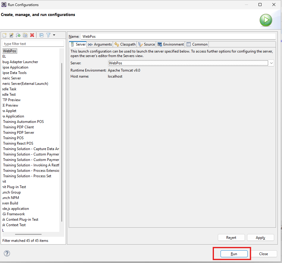Collapse all configurations in the tree
This screenshot has height=263, width=282.
(x=42, y=35)
